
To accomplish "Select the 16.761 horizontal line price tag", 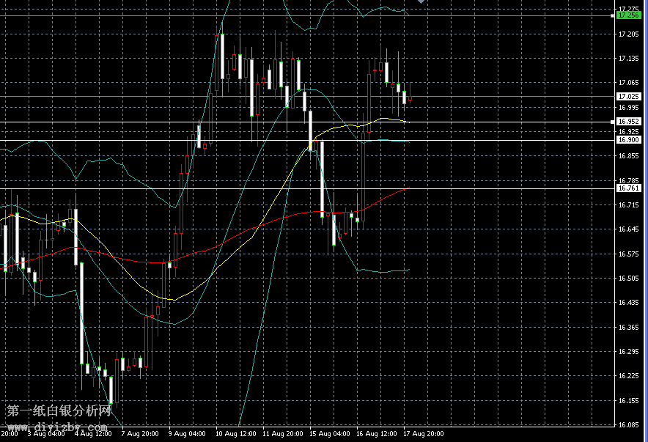I will (628, 188).
